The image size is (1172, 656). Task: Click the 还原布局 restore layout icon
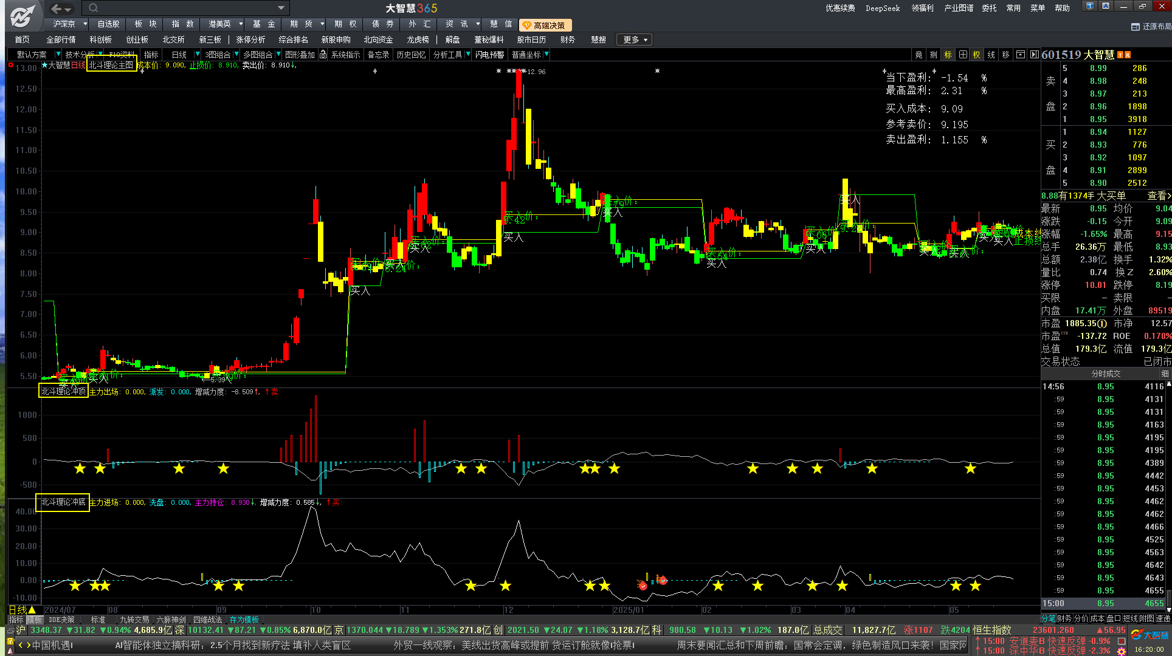pos(1135,27)
